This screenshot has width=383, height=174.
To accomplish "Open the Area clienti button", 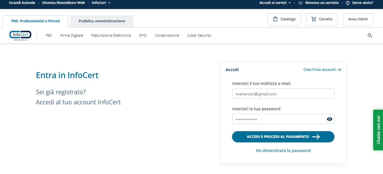I will coord(358,19).
